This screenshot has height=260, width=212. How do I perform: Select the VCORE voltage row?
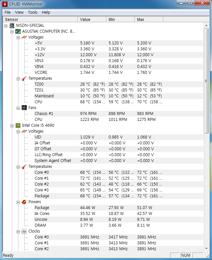pyautogui.click(x=41, y=73)
